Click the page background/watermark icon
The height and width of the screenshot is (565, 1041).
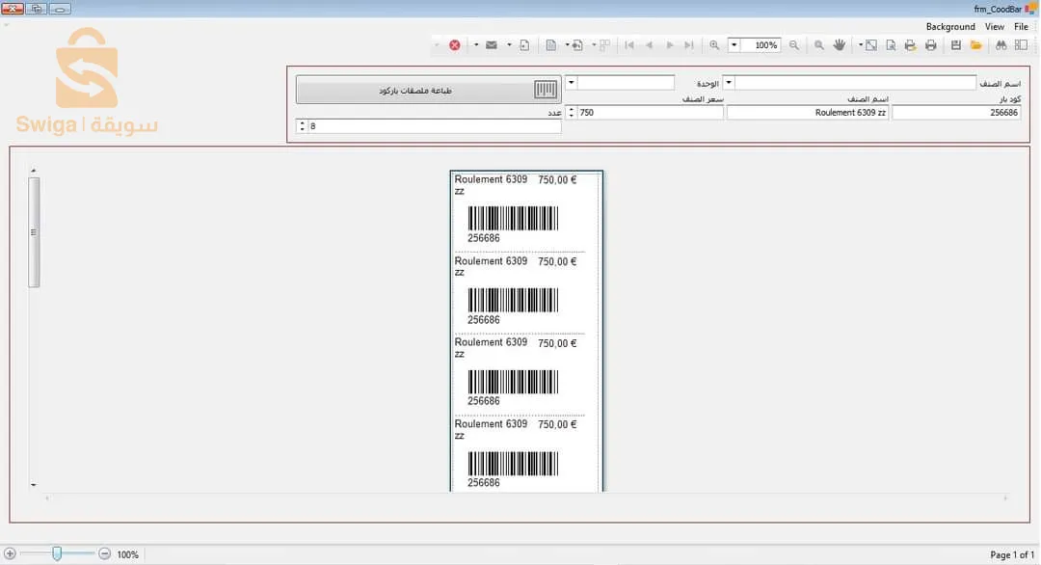click(871, 45)
